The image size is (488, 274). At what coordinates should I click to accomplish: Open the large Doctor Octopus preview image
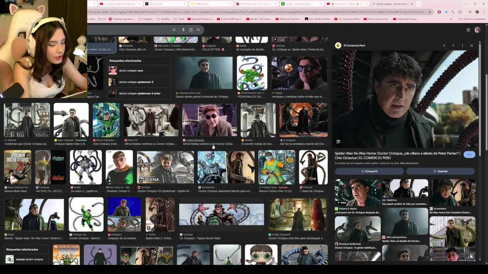[405, 99]
